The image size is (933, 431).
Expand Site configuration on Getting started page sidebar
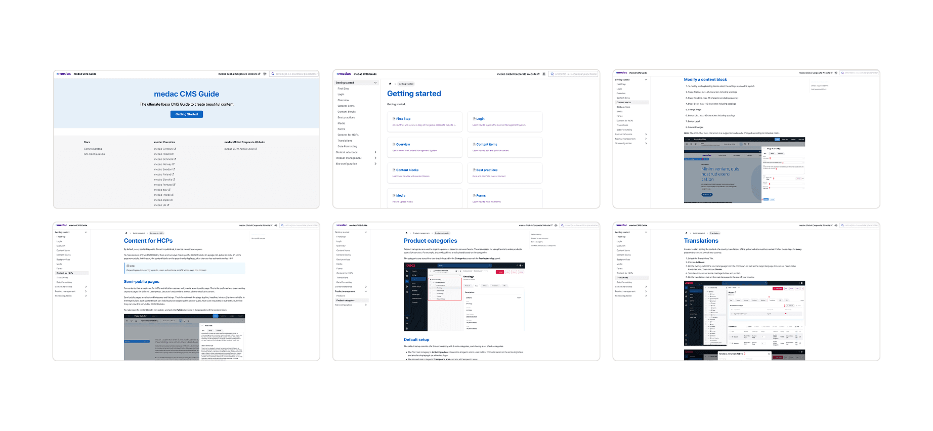(375, 164)
